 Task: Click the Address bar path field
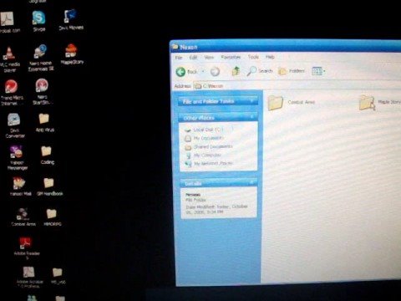[x=297, y=86]
